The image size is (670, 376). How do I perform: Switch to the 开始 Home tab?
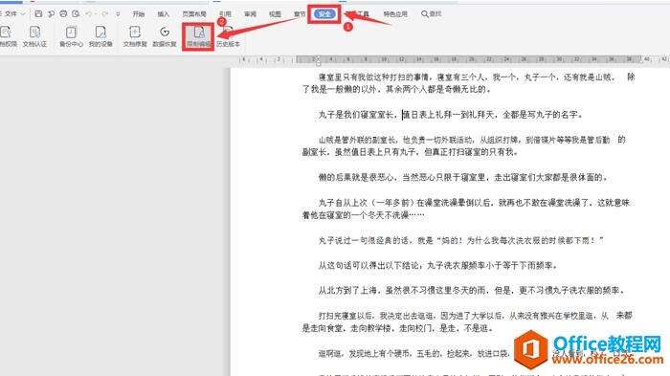[x=139, y=14]
